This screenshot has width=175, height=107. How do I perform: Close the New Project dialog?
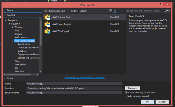[167, 4]
